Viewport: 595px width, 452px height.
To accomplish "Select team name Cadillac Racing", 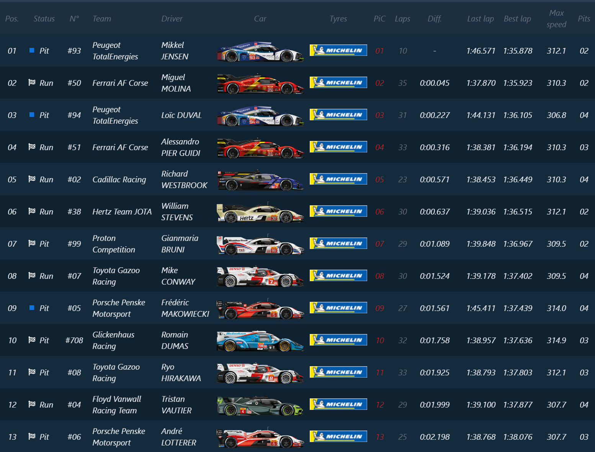I will (119, 179).
